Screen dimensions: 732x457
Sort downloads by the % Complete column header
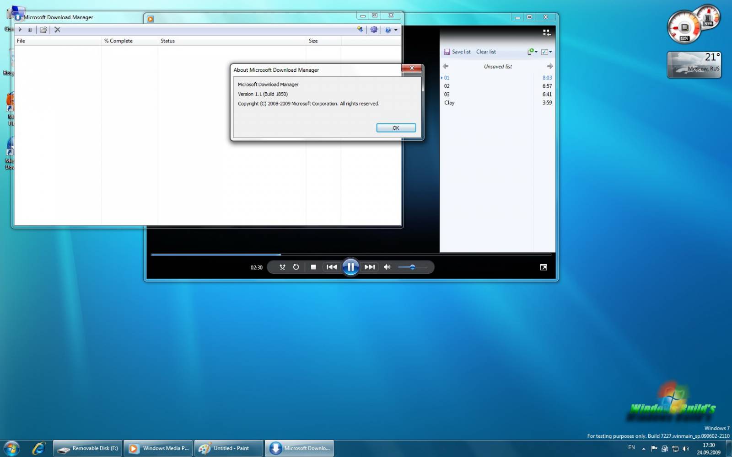[129, 41]
